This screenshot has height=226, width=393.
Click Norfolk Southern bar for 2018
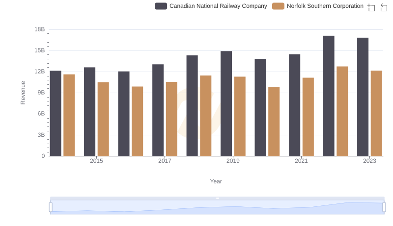click(x=206, y=116)
